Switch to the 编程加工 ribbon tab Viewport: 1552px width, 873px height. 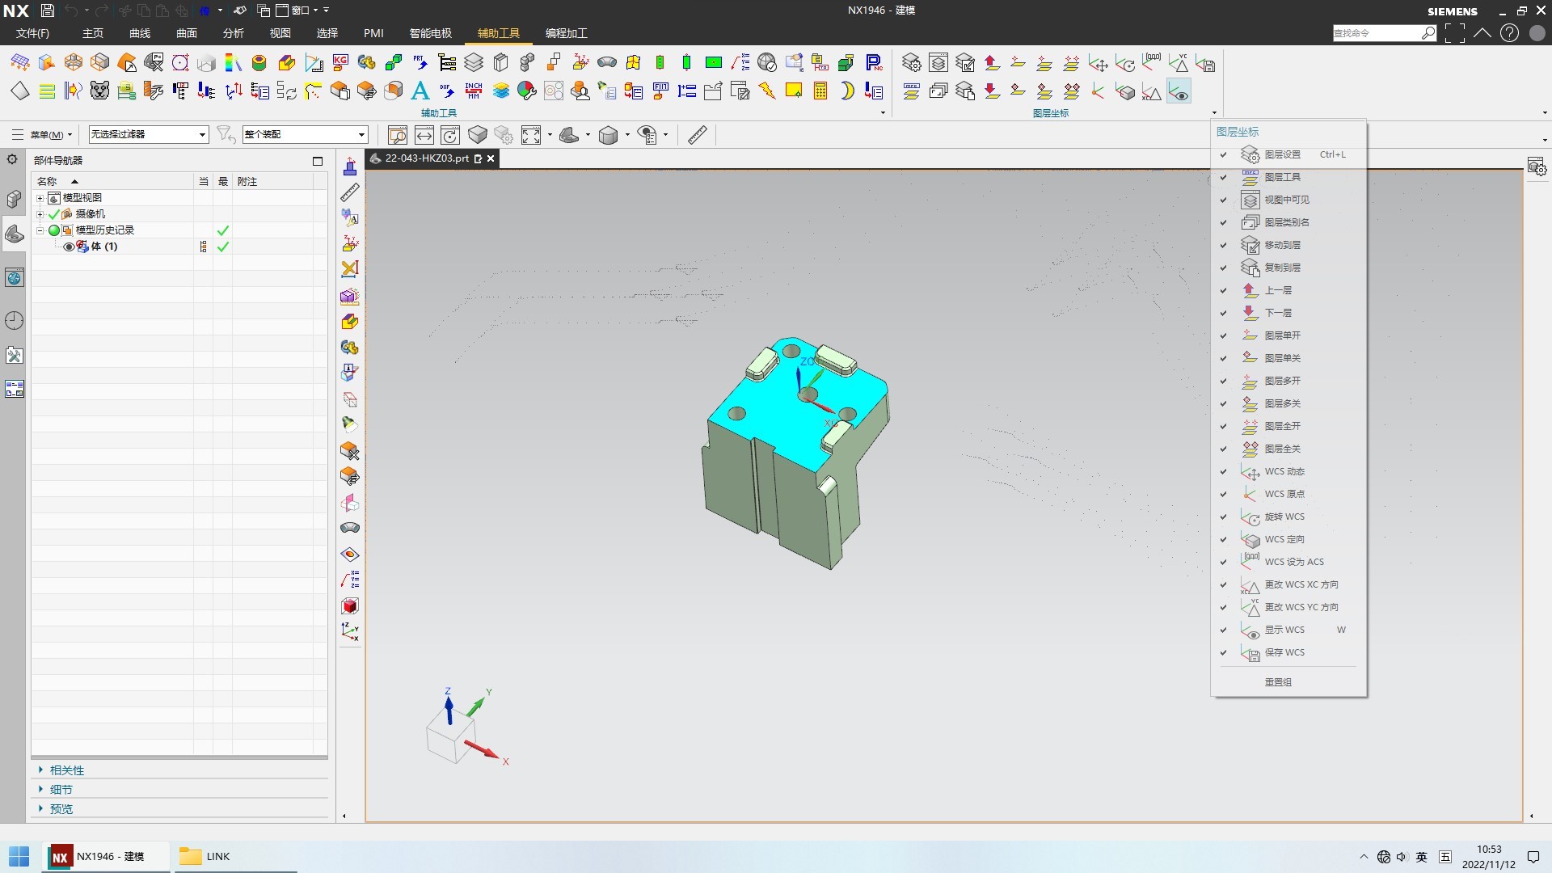pos(566,33)
